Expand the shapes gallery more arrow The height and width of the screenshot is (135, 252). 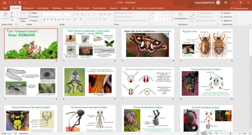[172, 20]
